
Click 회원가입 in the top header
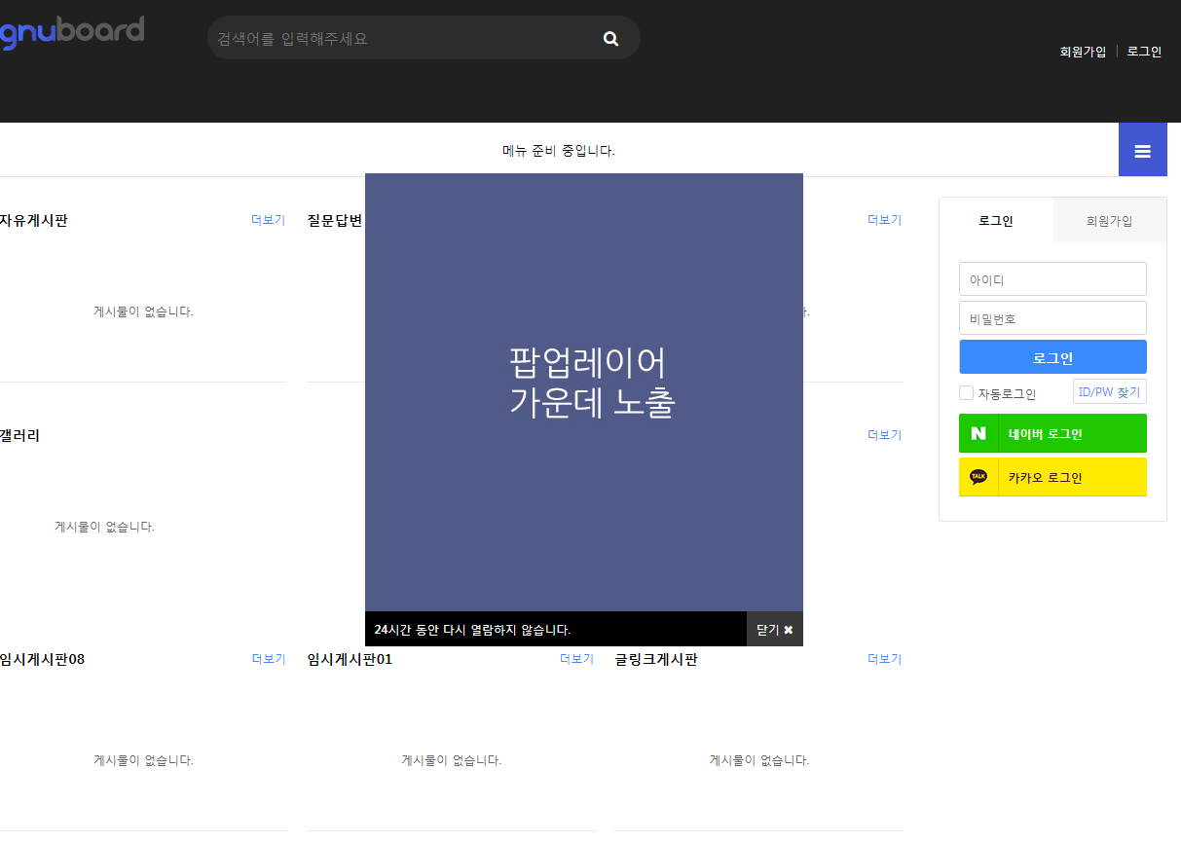(1083, 52)
